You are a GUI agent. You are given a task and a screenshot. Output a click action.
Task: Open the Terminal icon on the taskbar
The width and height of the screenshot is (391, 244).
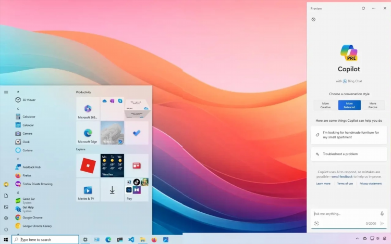[x=120, y=239]
